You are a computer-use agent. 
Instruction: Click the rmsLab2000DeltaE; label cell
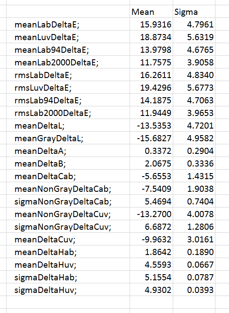(x=68, y=113)
